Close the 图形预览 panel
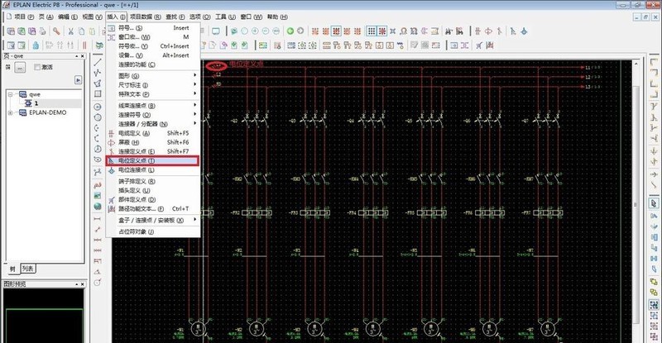Viewport: 662px width, 343px height. (82, 284)
